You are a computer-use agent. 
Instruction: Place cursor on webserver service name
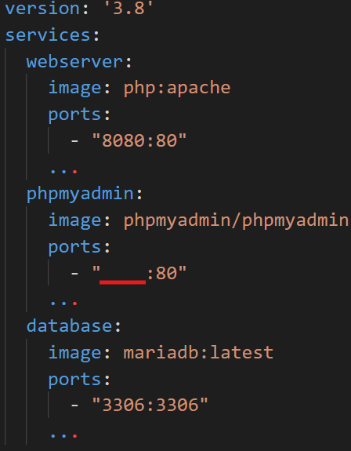coord(74,61)
